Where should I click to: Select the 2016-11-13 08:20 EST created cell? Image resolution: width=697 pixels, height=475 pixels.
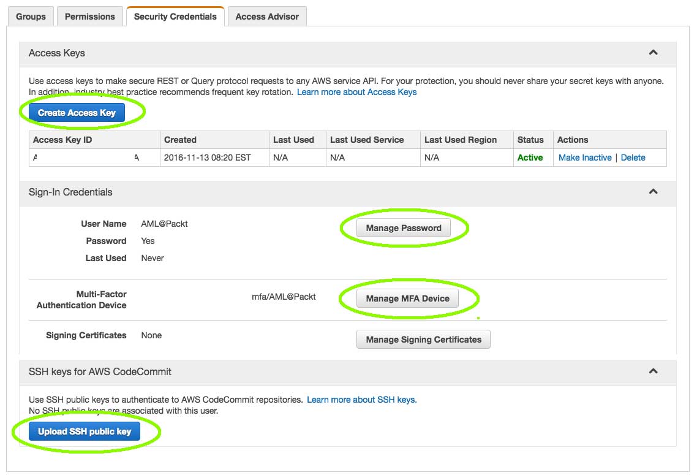coord(207,158)
